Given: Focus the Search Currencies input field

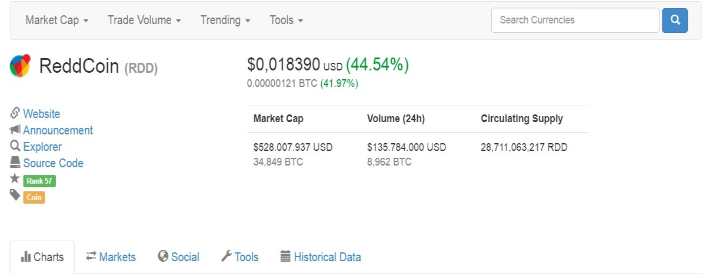Looking at the screenshot, I should (x=575, y=20).
